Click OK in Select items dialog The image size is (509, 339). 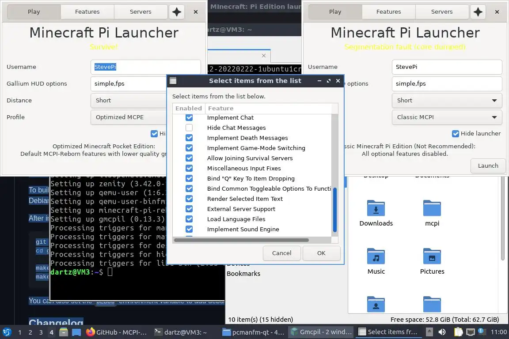pos(321,253)
